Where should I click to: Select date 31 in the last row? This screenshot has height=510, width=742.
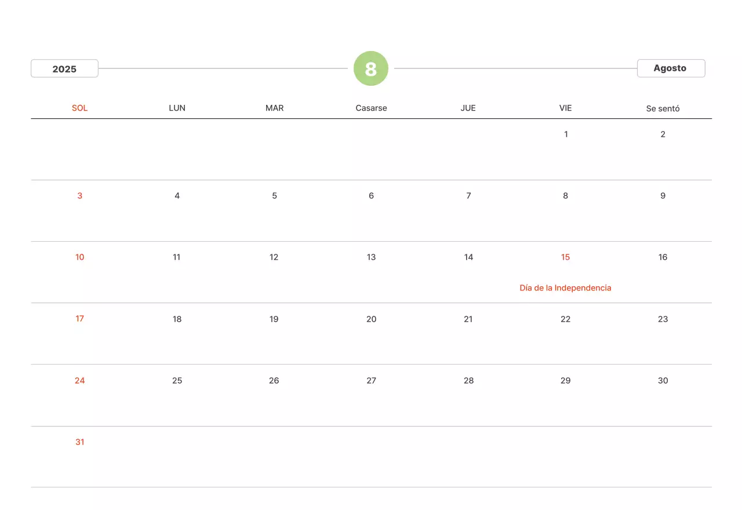pos(80,442)
